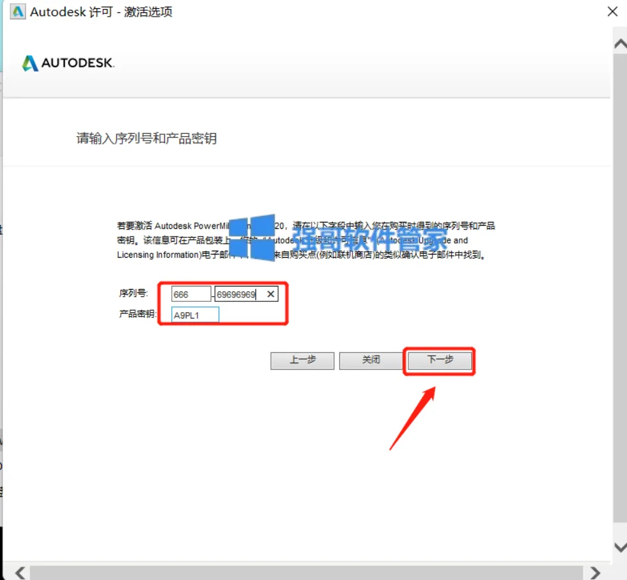Click the 下一步 (Next) button
627x580 pixels.
[x=440, y=361]
